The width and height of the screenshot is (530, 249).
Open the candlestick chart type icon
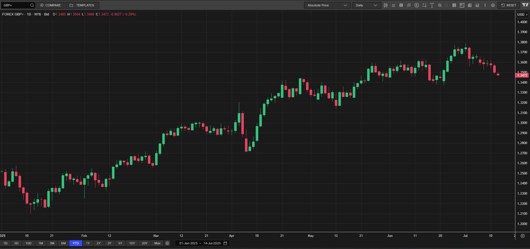386,5
